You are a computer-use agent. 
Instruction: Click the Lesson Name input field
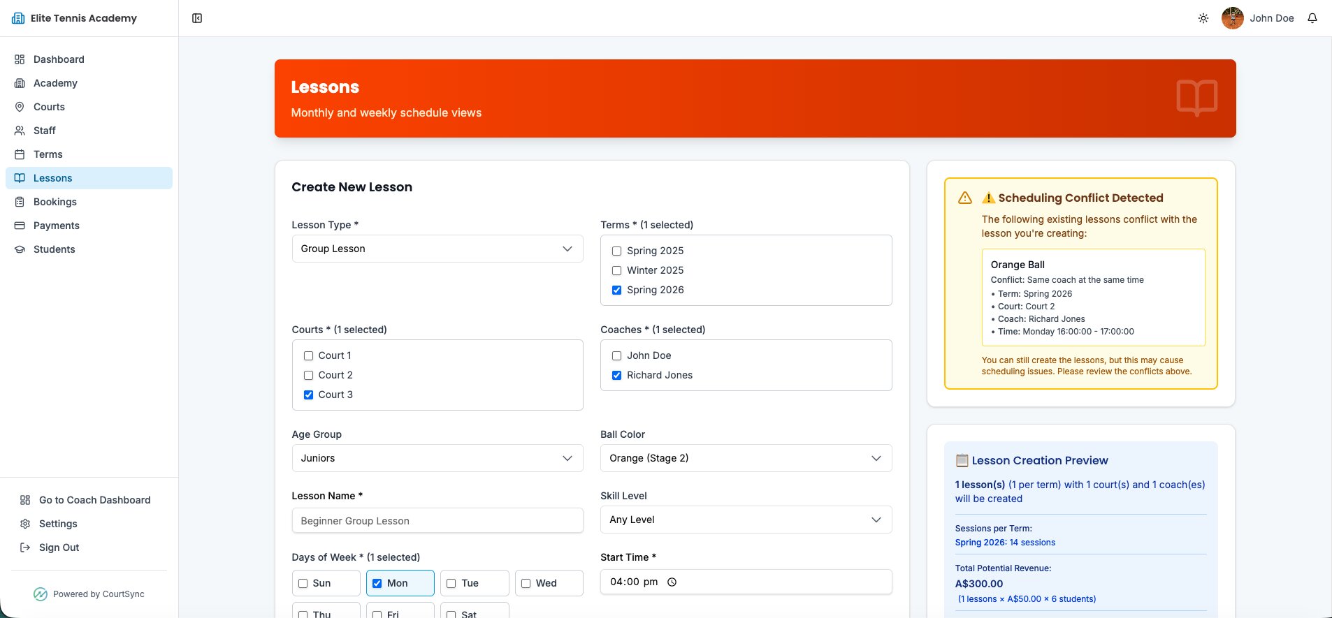coord(437,521)
